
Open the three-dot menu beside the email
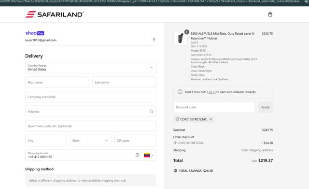click(154, 40)
